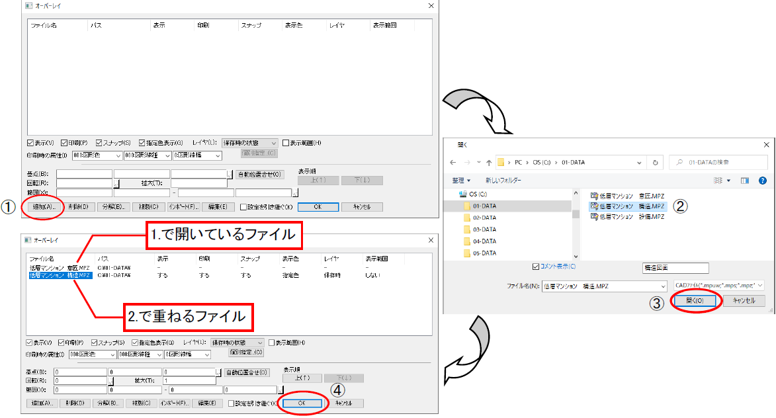
Task: Click the OS (C:) drive icon in the tree
Action: coord(463,194)
